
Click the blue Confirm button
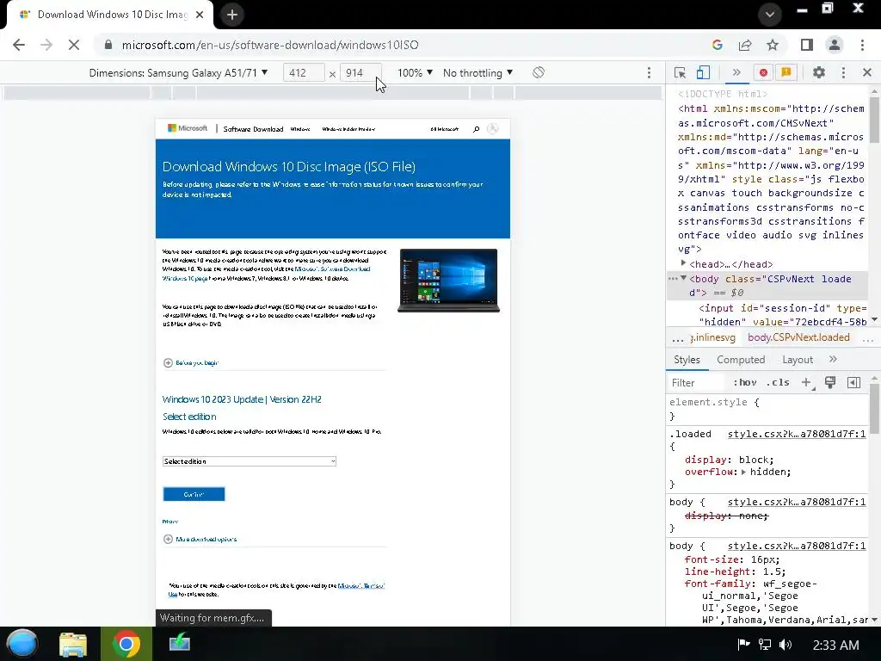(x=194, y=494)
